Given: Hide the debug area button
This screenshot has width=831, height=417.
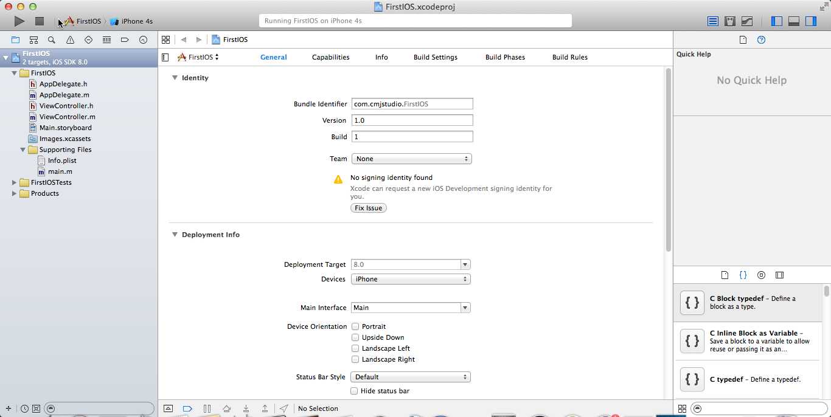Looking at the screenshot, I should pos(169,408).
